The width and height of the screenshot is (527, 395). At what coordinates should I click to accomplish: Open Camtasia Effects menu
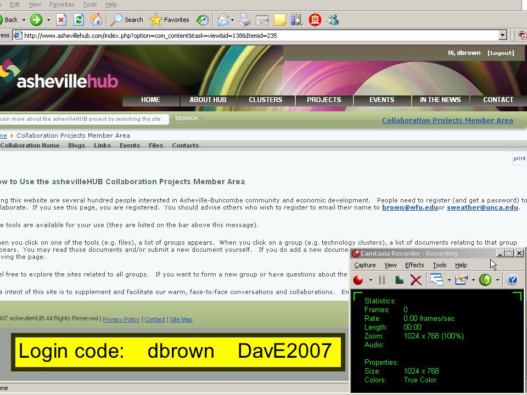coord(414,265)
